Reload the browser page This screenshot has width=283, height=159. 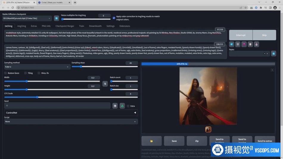coord(13,7)
